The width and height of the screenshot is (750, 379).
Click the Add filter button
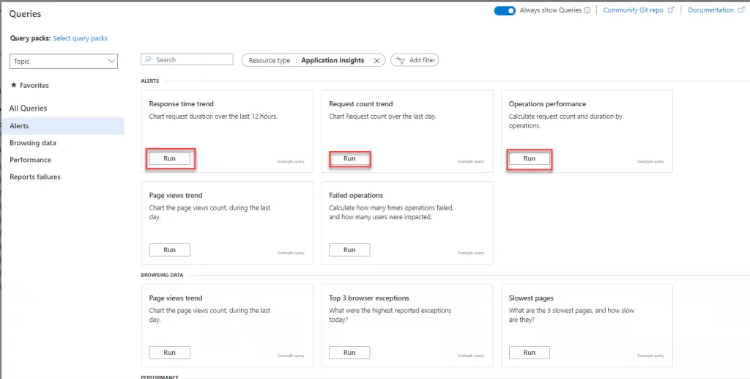point(415,60)
